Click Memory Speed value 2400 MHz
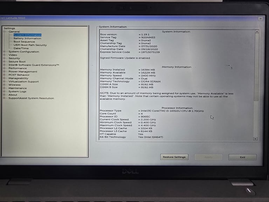Viewport: 269px width, 202px height. [148, 76]
